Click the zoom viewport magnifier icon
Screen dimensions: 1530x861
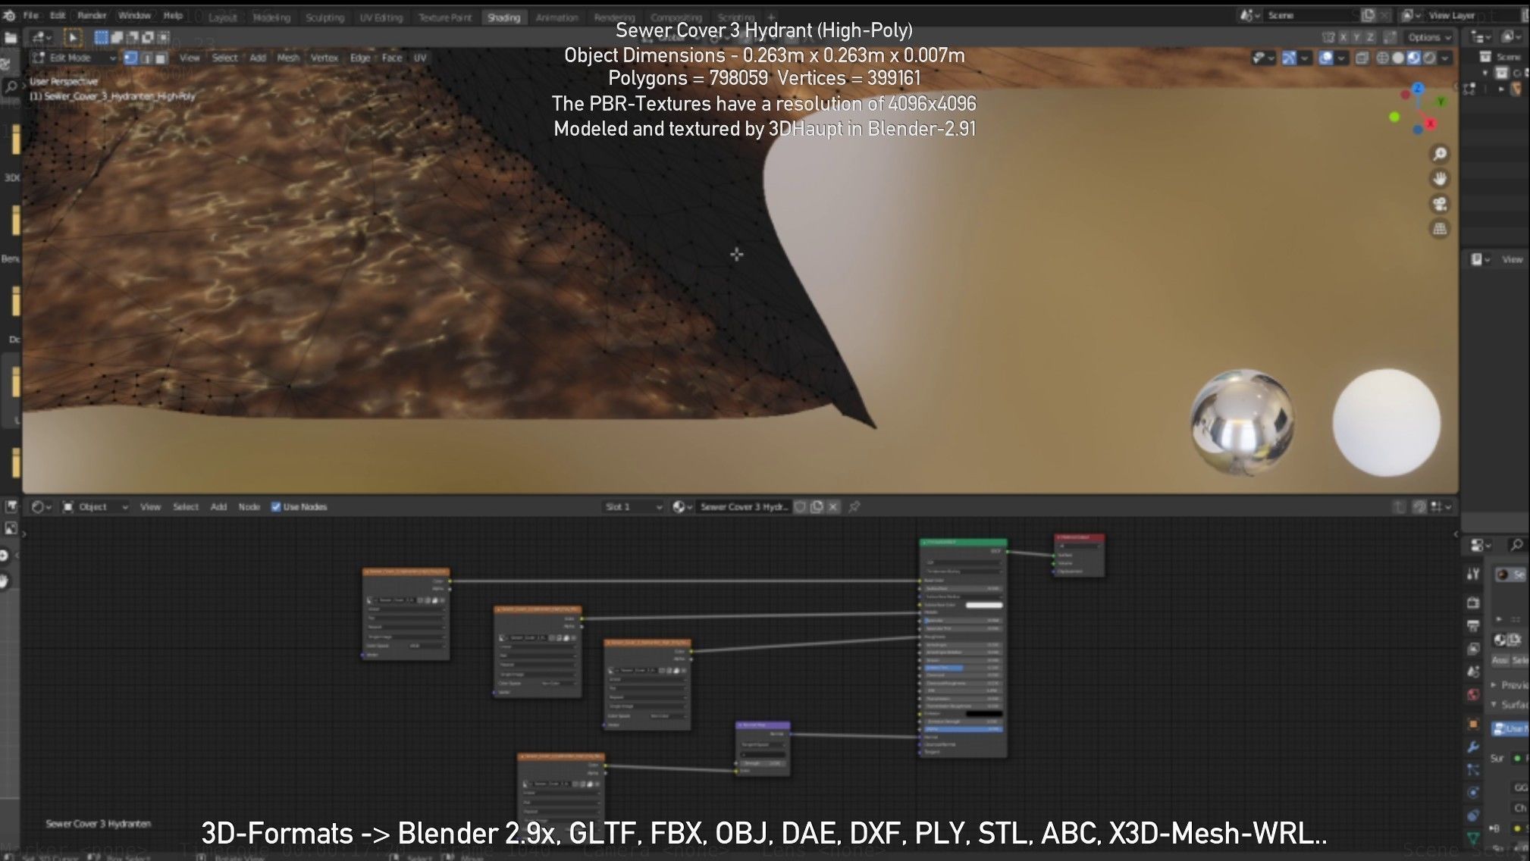(1439, 155)
